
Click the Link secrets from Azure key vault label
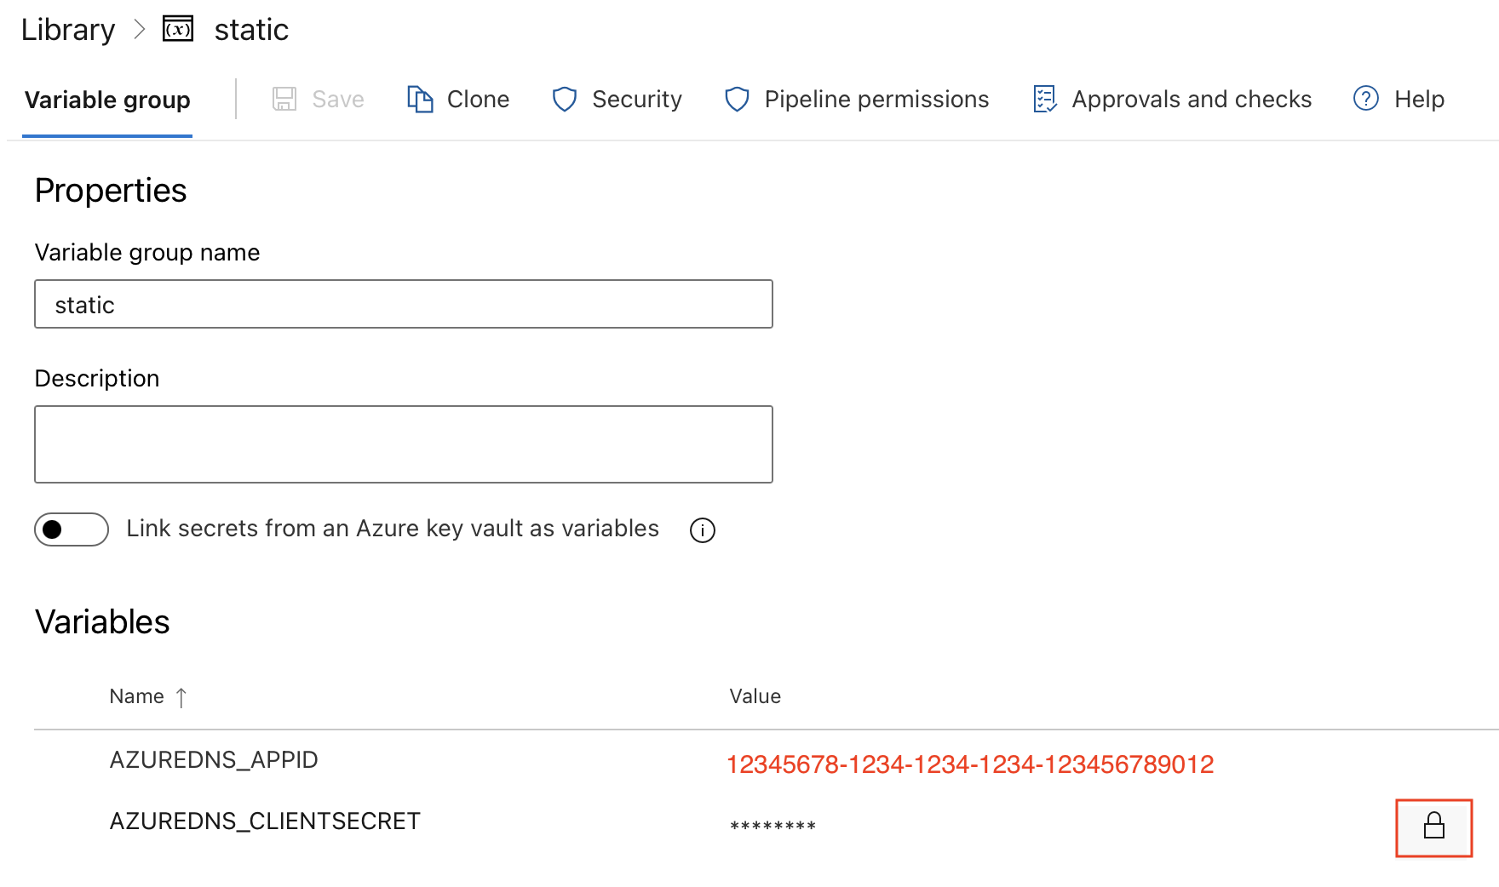coord(393,529)
